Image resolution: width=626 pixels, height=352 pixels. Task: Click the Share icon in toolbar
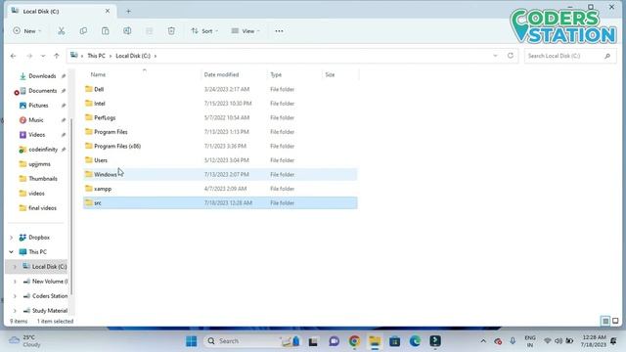pyautogui.click(x=149, y=31)
